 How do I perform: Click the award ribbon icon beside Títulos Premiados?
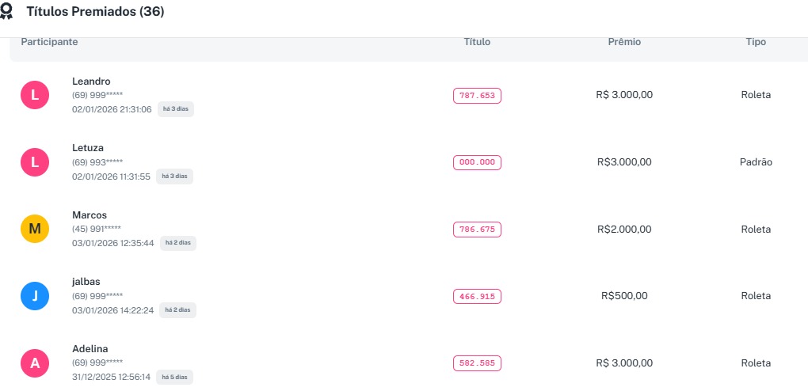pos(7,12)
